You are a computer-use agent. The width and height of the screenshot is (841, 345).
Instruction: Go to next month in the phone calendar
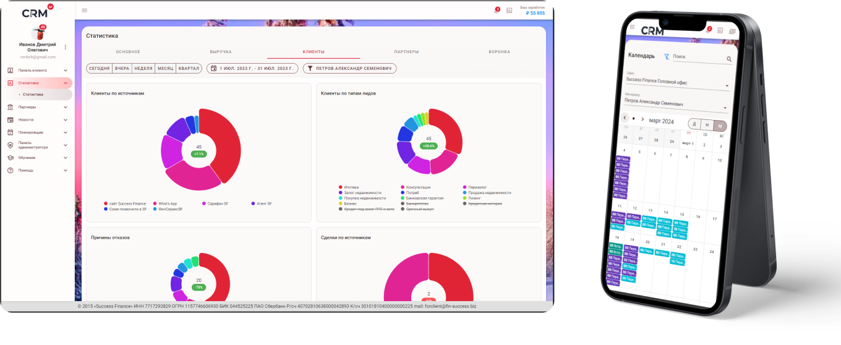(x=642, y=119)
